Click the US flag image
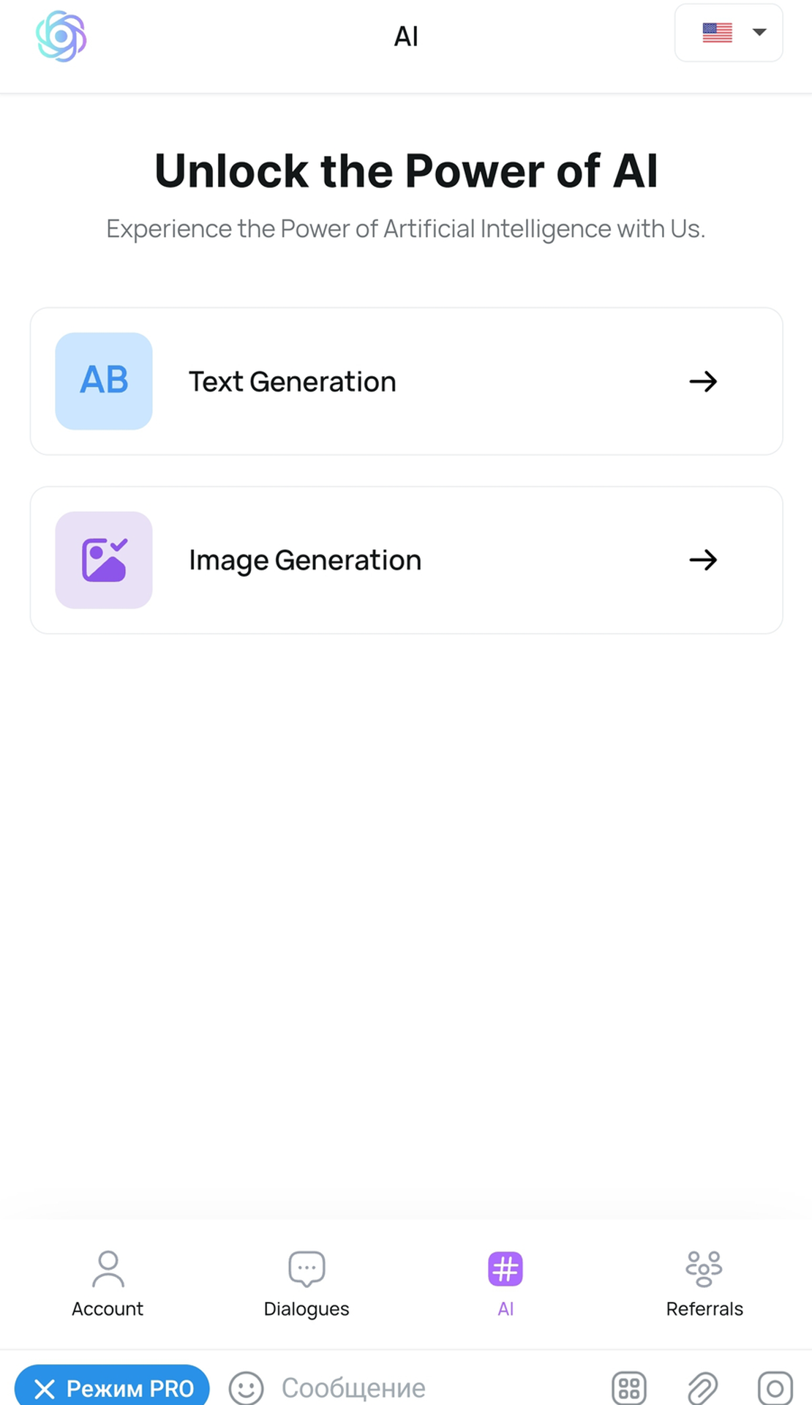The height and width of the screenshot is (1405, 812). point(717,33)
